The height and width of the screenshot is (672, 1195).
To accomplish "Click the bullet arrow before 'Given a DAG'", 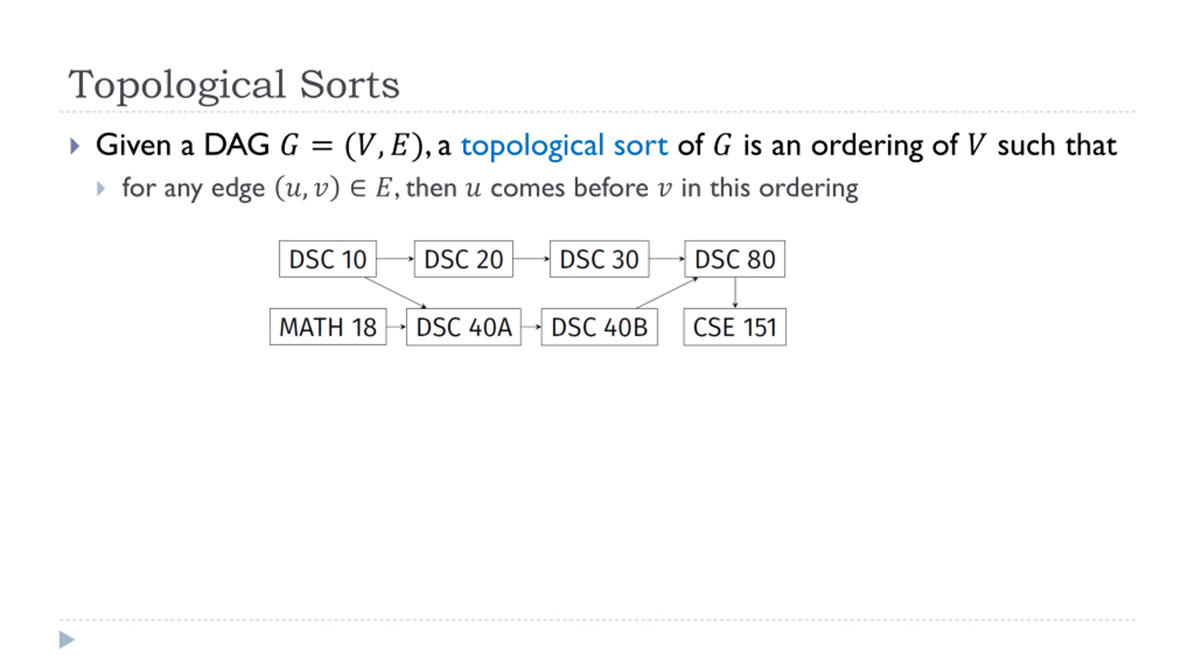I will 75,146.
